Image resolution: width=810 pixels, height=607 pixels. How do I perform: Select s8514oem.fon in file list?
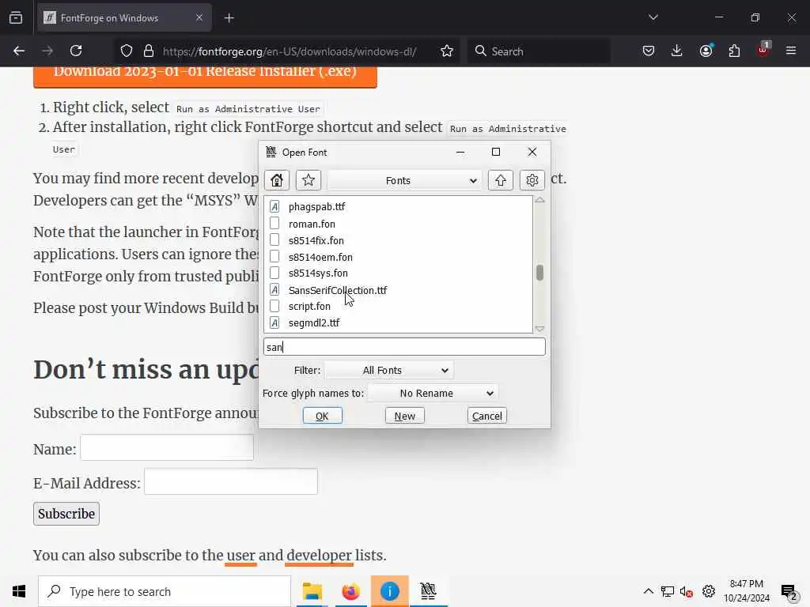[x=320, y=257]
